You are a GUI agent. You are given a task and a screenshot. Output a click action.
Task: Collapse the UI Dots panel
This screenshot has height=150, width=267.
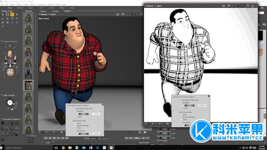28,136
